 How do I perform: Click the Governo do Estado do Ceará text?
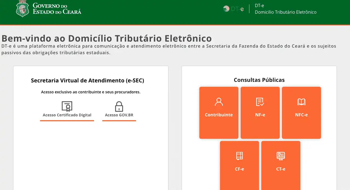(57, 8)
